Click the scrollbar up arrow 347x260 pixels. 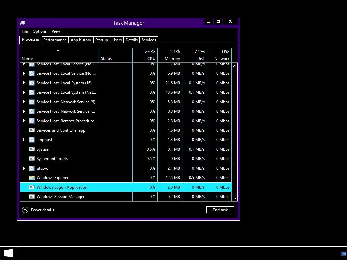[x=234, y=66]
